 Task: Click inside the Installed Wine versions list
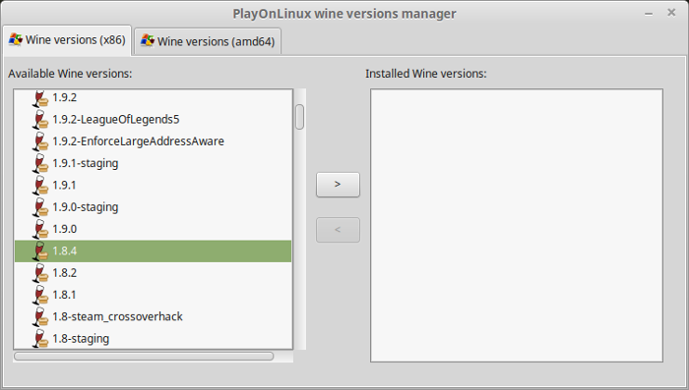pos(517,226)
